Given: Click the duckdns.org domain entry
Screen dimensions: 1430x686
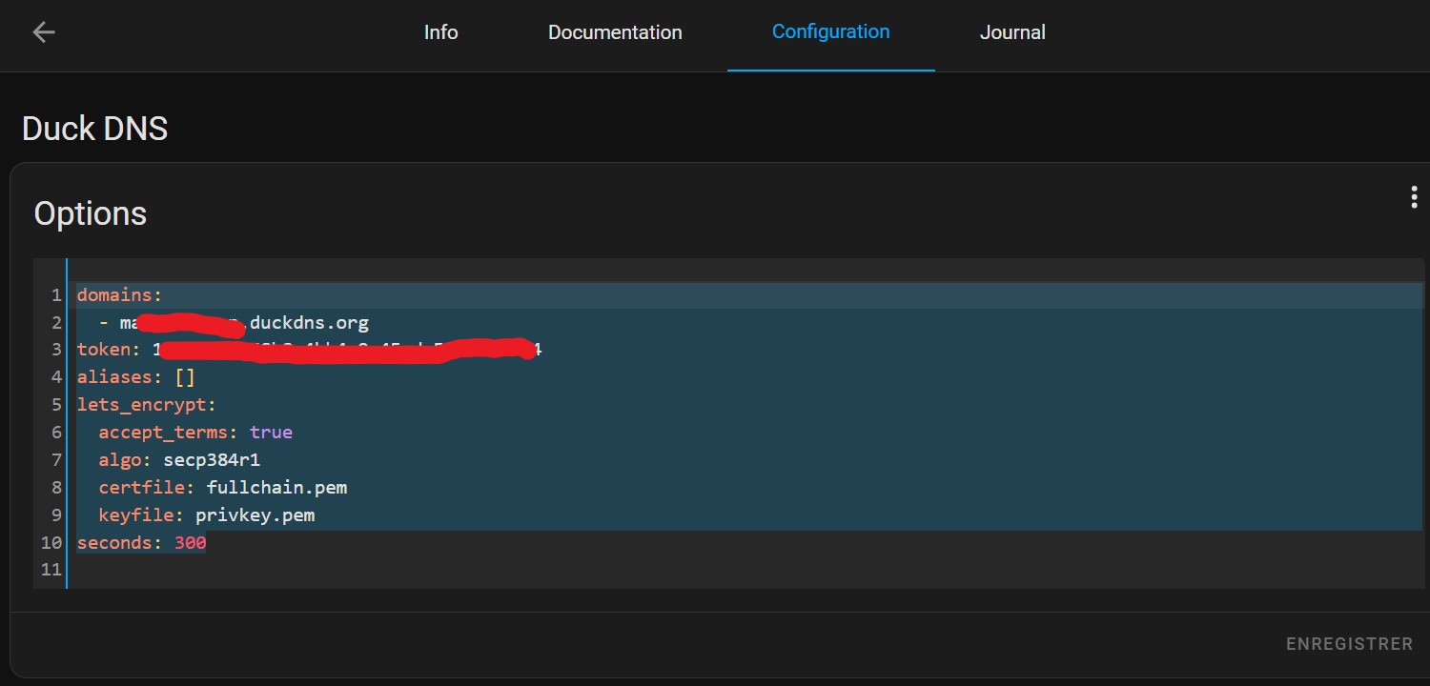Looking at the screenshot, I should pos(244,323).
